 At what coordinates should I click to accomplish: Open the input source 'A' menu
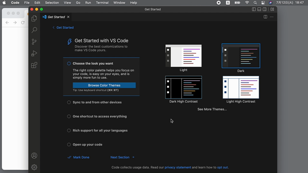(228, 3)
